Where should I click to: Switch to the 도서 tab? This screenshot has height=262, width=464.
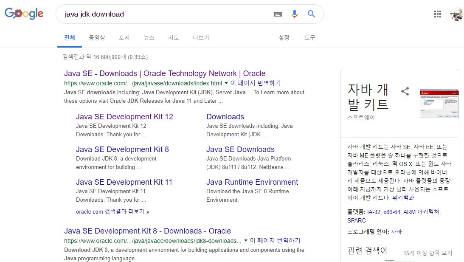click(124, 38)
